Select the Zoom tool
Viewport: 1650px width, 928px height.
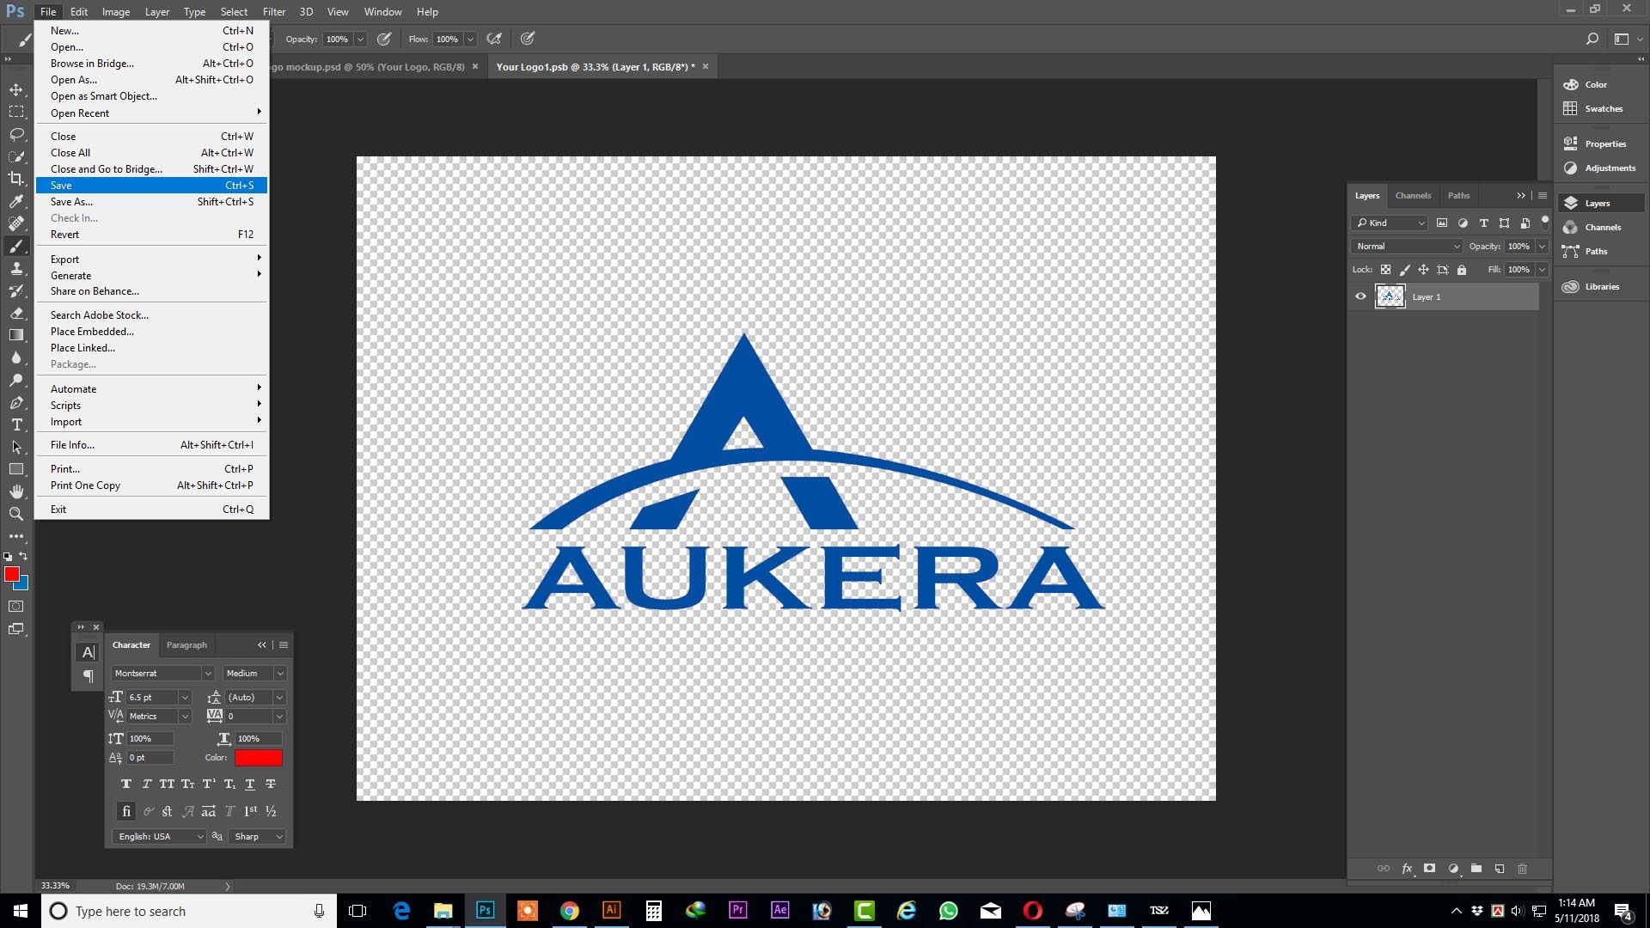tap(16, 514)
